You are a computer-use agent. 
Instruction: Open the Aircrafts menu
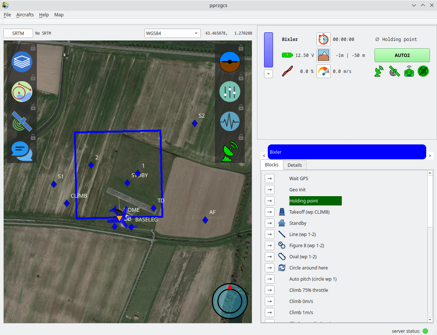pos(25,15)
